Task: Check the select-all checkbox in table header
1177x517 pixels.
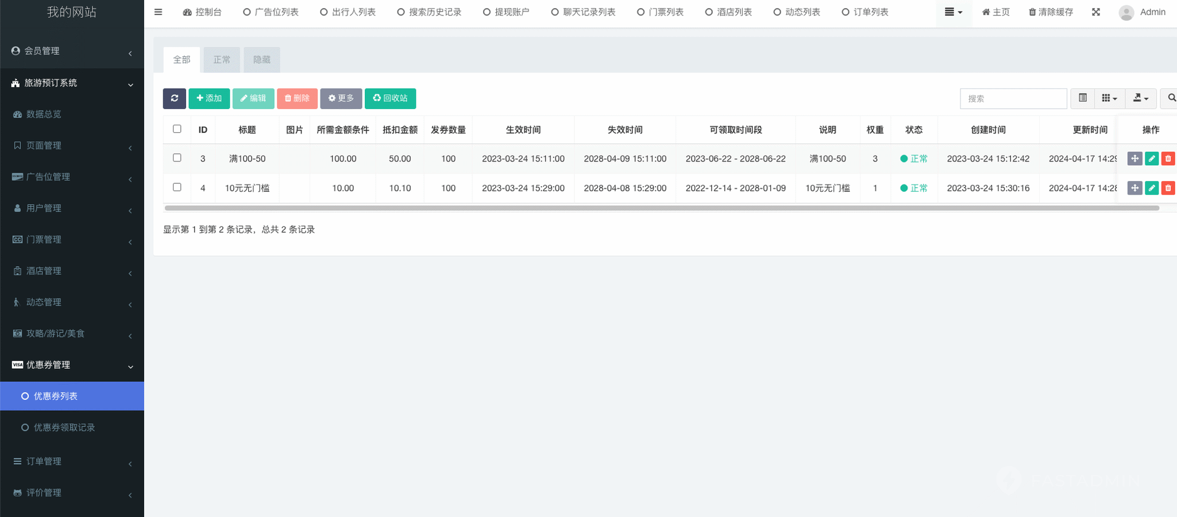Action: click(177, 129)
